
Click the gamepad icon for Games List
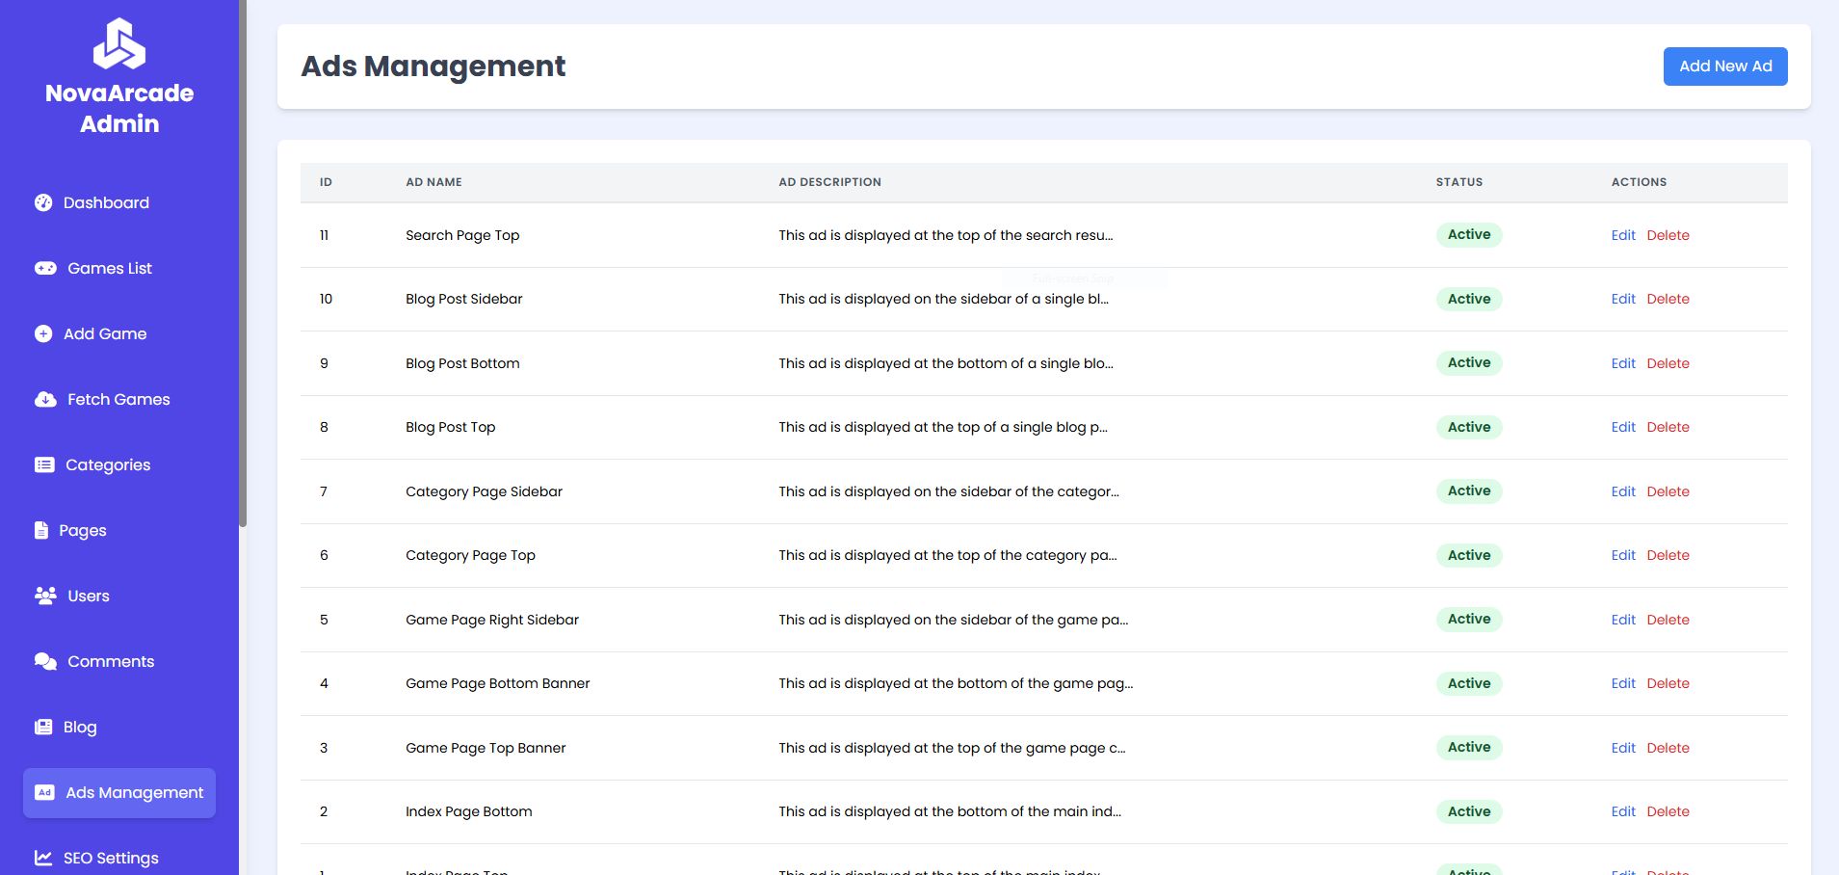click(x=45, y=268)
